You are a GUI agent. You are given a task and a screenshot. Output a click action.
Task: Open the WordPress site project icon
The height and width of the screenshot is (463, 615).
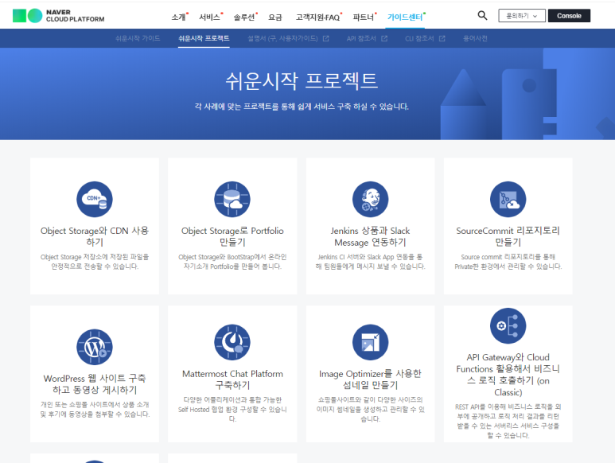[95, 347]
